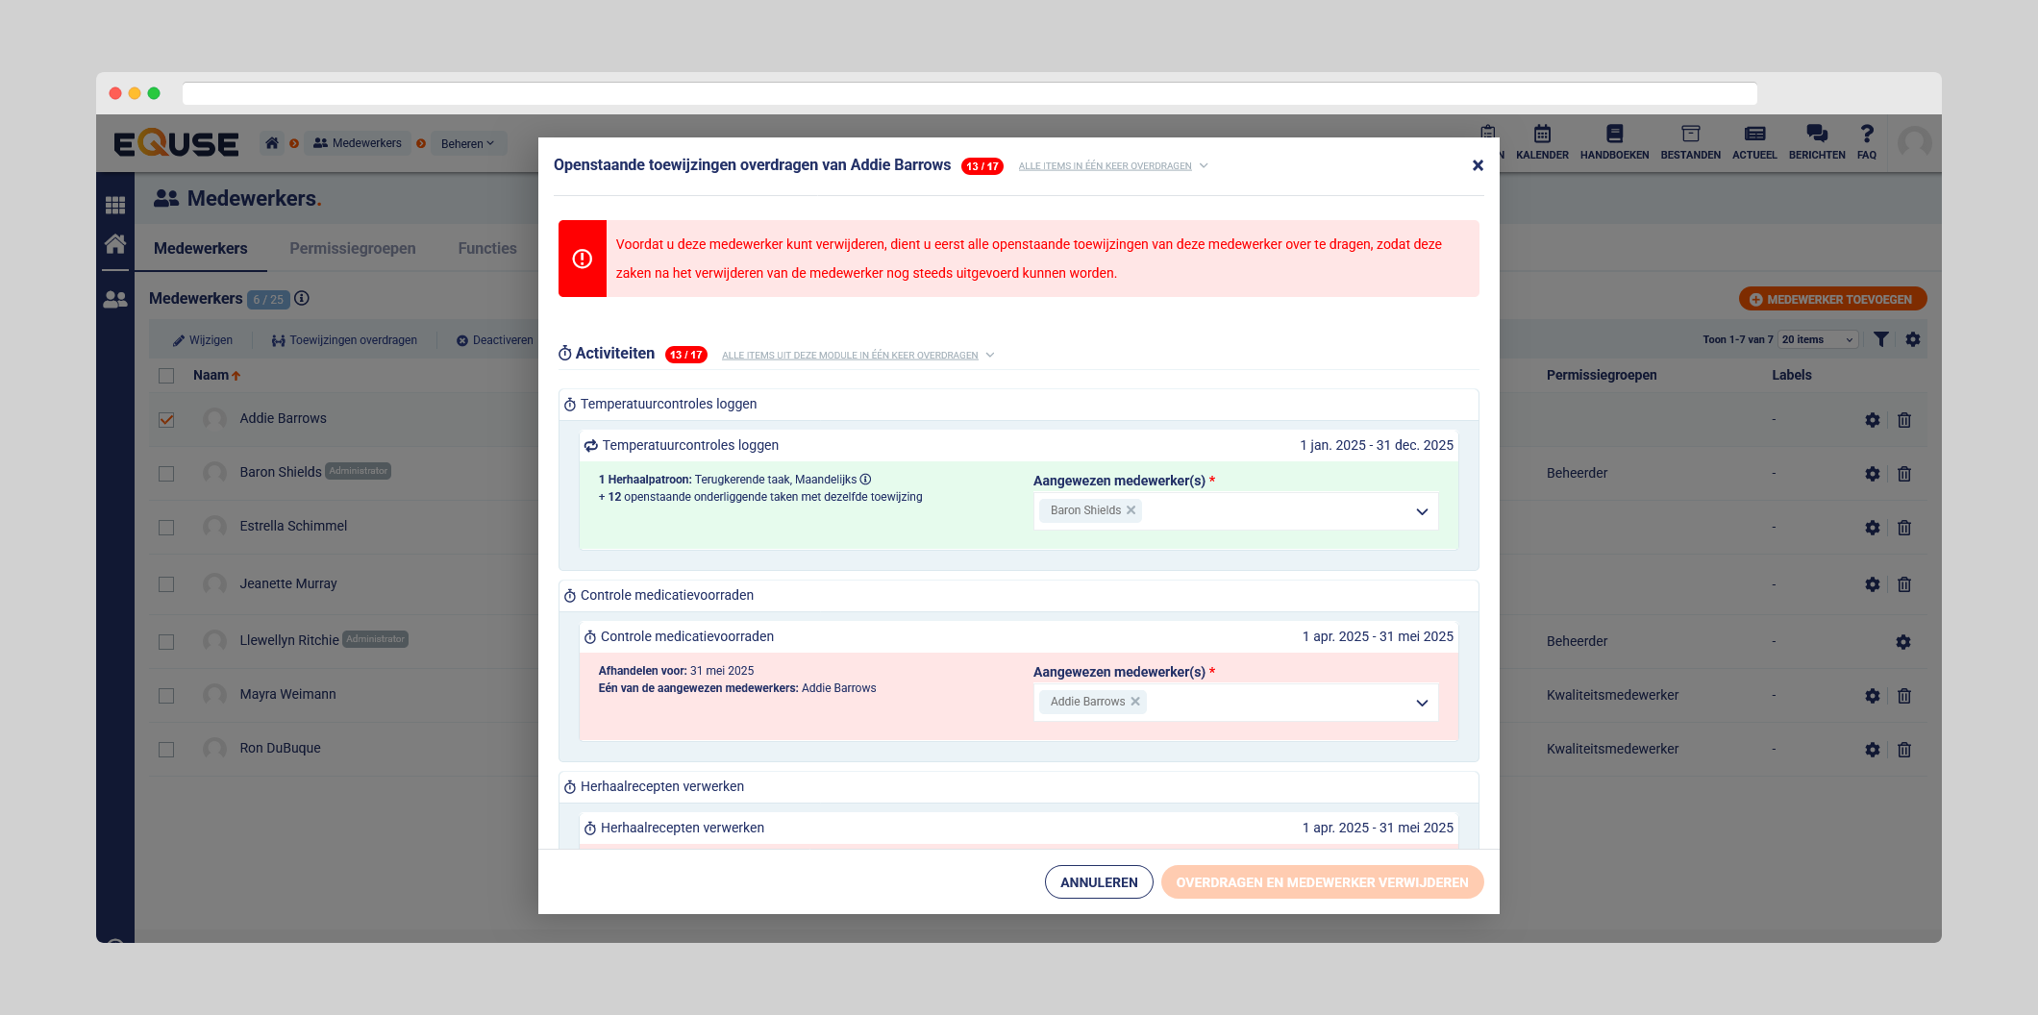
Task: Open the gear settings for Llewellyn Ritchie
Action: coord(1902,642)
